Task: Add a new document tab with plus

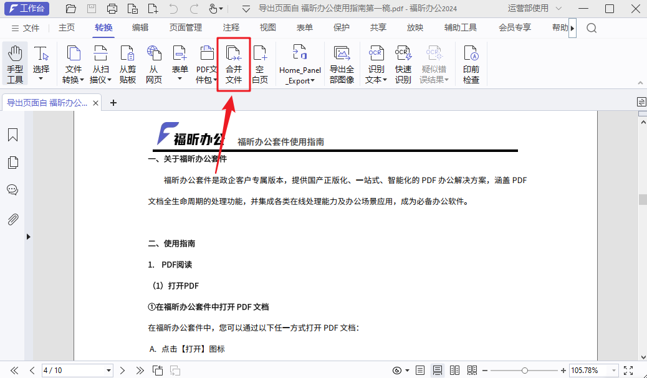Action: tap(113, 103)
